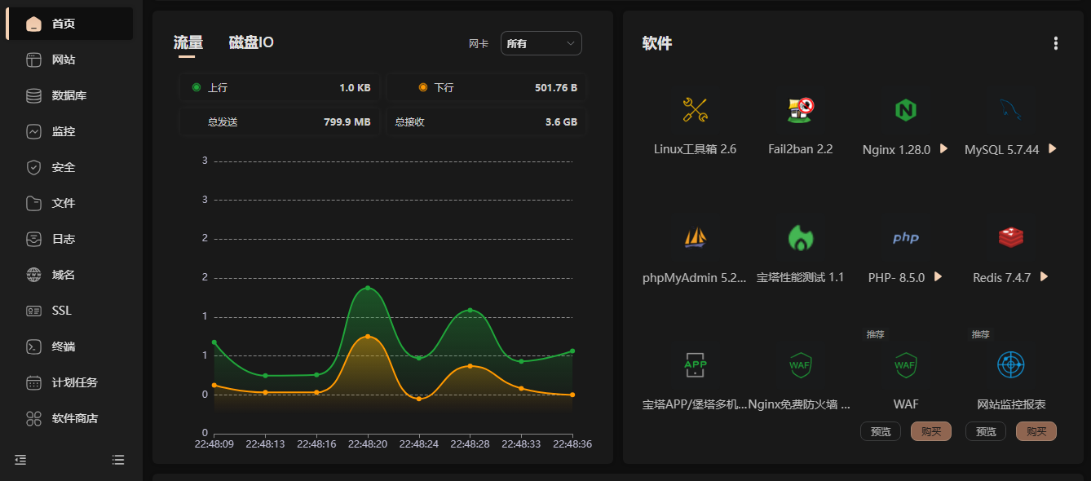
Task: Open the PHP-8.5.0 icon
Action: (x=905, y=237)
